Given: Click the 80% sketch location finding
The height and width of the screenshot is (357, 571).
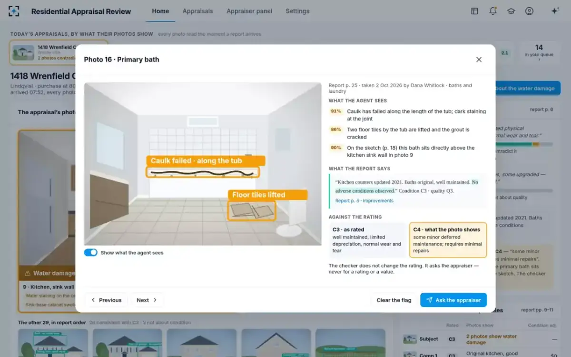Looking at the screenshot, I should tap(408, 151).
